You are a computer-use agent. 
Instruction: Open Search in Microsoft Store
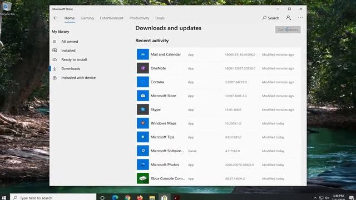pos(271,18)
